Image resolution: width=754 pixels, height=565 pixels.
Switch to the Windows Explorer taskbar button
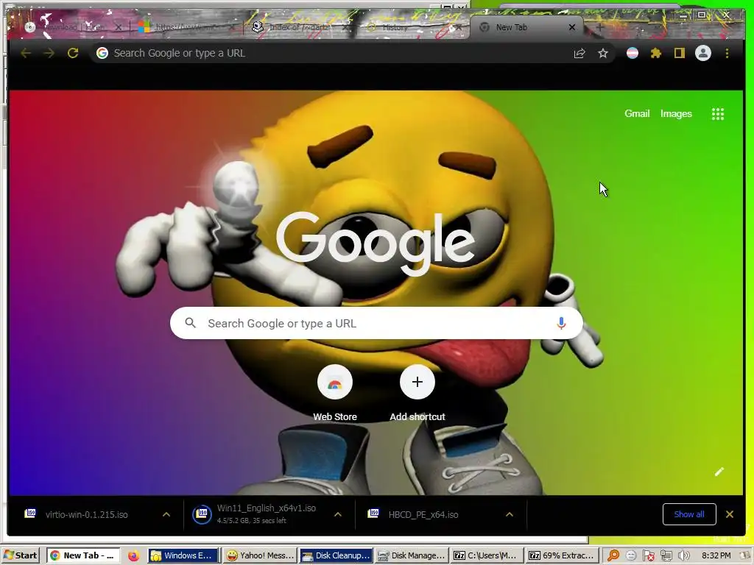[183, 555]
